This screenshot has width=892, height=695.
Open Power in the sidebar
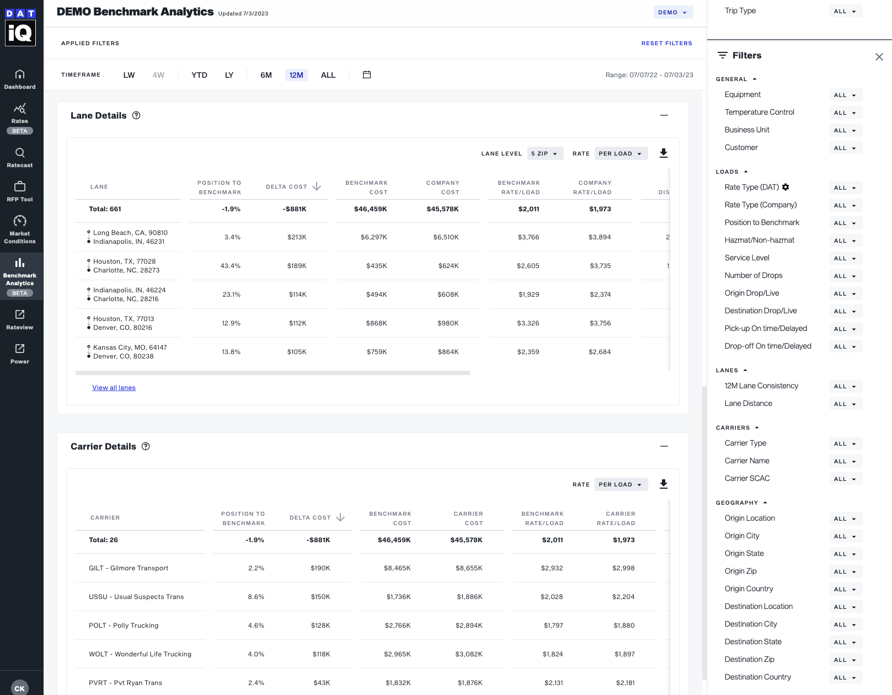pyautogui.click(x=20, y=354)
